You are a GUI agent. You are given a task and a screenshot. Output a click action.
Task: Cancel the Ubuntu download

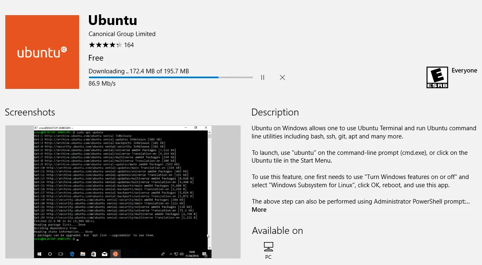[x=282, y=77]
